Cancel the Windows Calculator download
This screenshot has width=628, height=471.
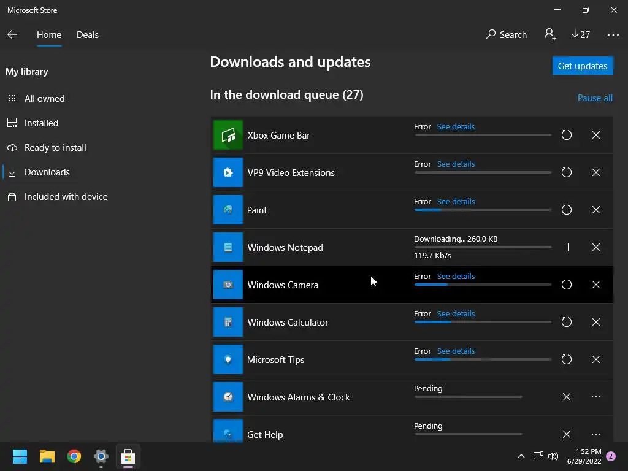(596, 322)
